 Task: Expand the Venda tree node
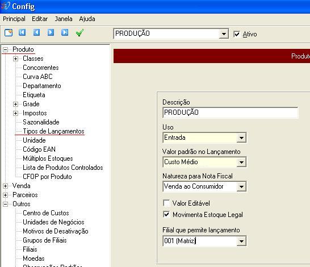(5, 186)
